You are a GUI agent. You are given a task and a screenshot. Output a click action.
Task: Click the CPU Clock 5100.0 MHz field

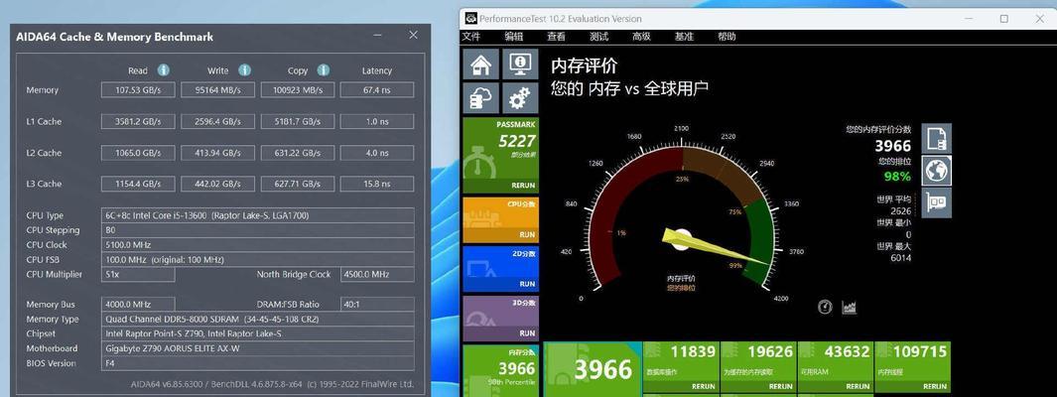pos(257,245)
